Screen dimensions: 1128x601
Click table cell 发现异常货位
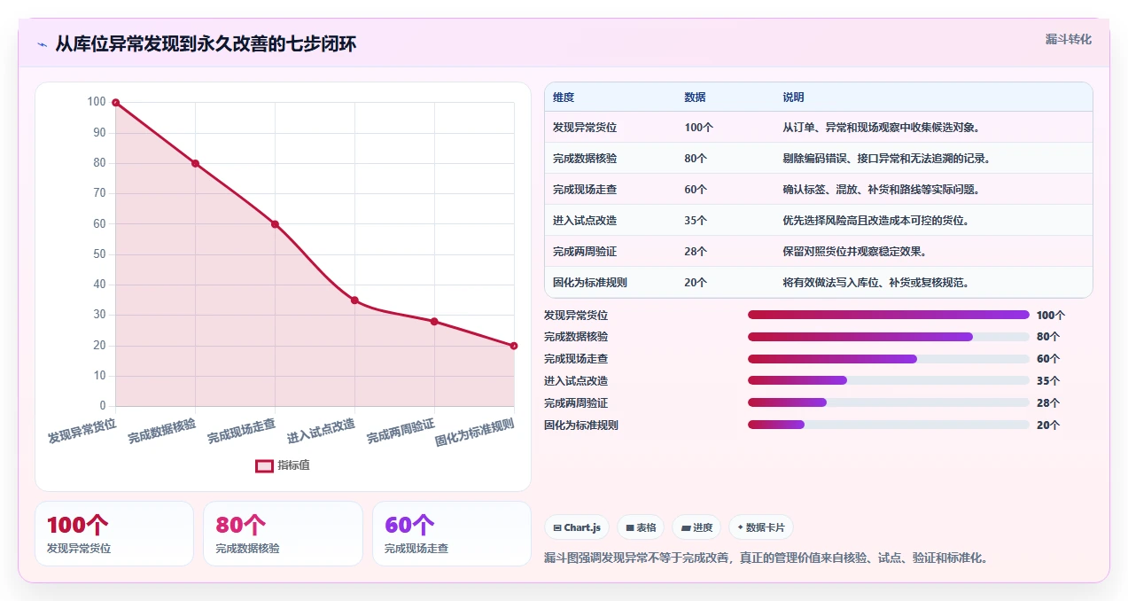pyautogui.click(x=585, y=128)
